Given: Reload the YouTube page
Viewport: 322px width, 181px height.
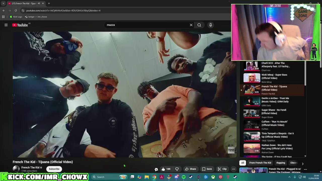Looking at the screenshot, I should click(x=16, y=11).
